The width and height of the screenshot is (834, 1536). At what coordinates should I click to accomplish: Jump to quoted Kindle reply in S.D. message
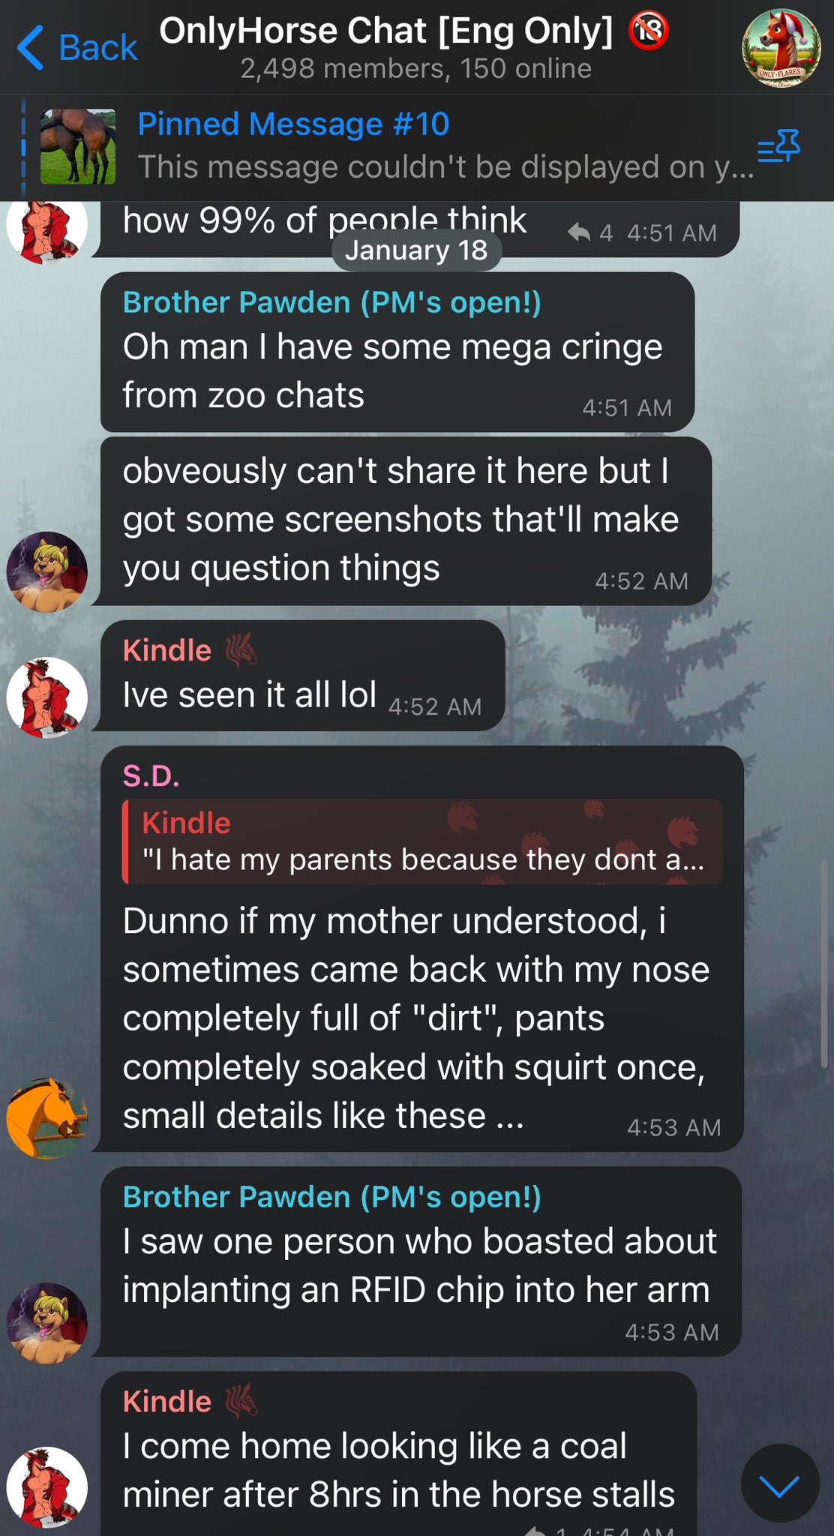[422, 841]
